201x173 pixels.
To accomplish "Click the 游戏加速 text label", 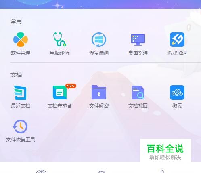I will click(177, 53).
